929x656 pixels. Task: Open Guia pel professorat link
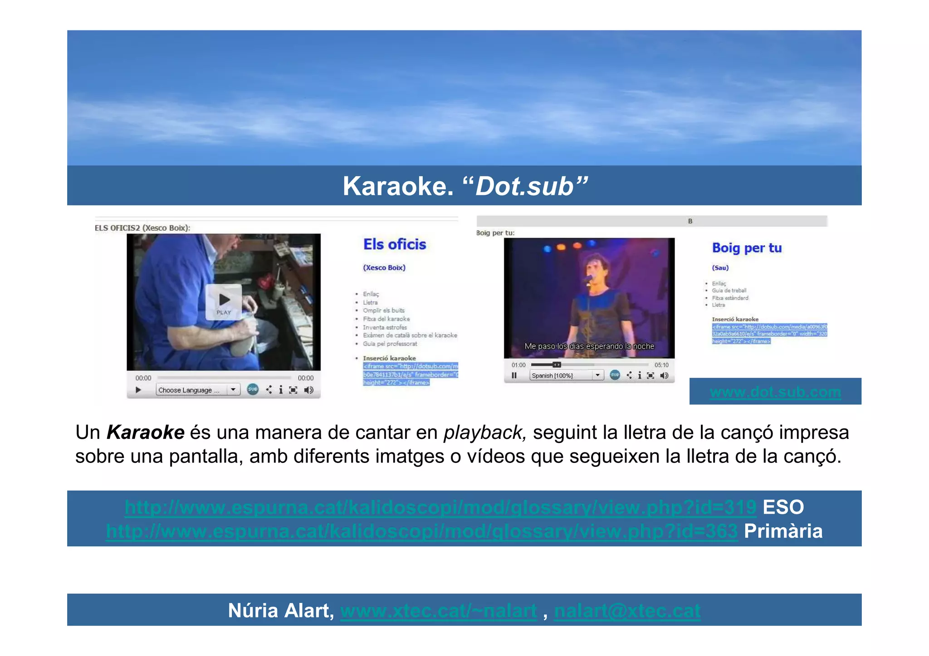[x=390, y=344]
